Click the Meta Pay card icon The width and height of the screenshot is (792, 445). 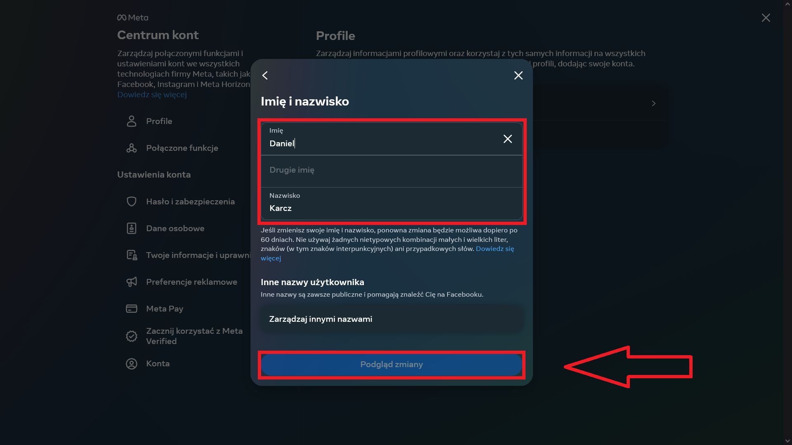click(132, 309)
